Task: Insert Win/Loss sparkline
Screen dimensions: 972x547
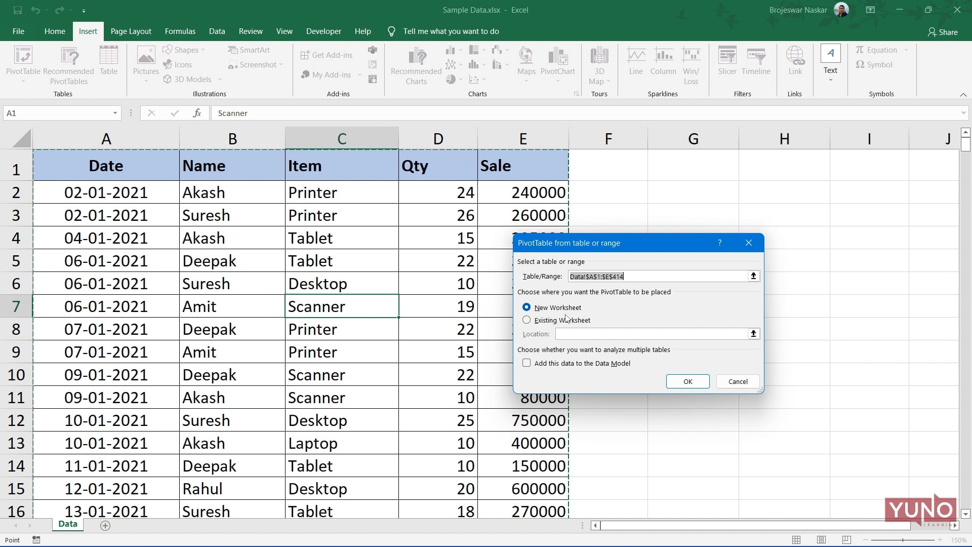Action: pos(691,65)
